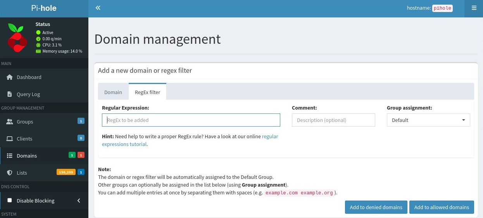Go to Groups management page
The image size is (483, 218).
pos(44,122)
